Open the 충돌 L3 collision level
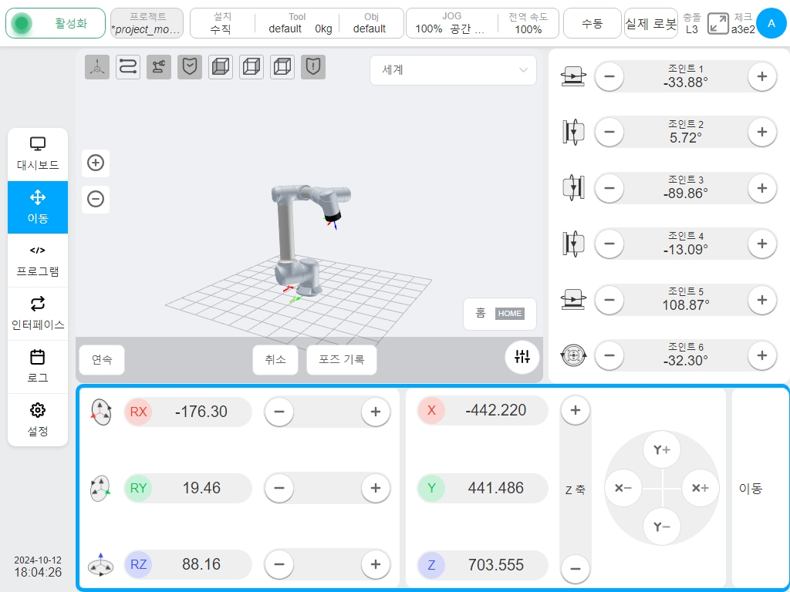 pyautogui.click(x=692, y=23)
